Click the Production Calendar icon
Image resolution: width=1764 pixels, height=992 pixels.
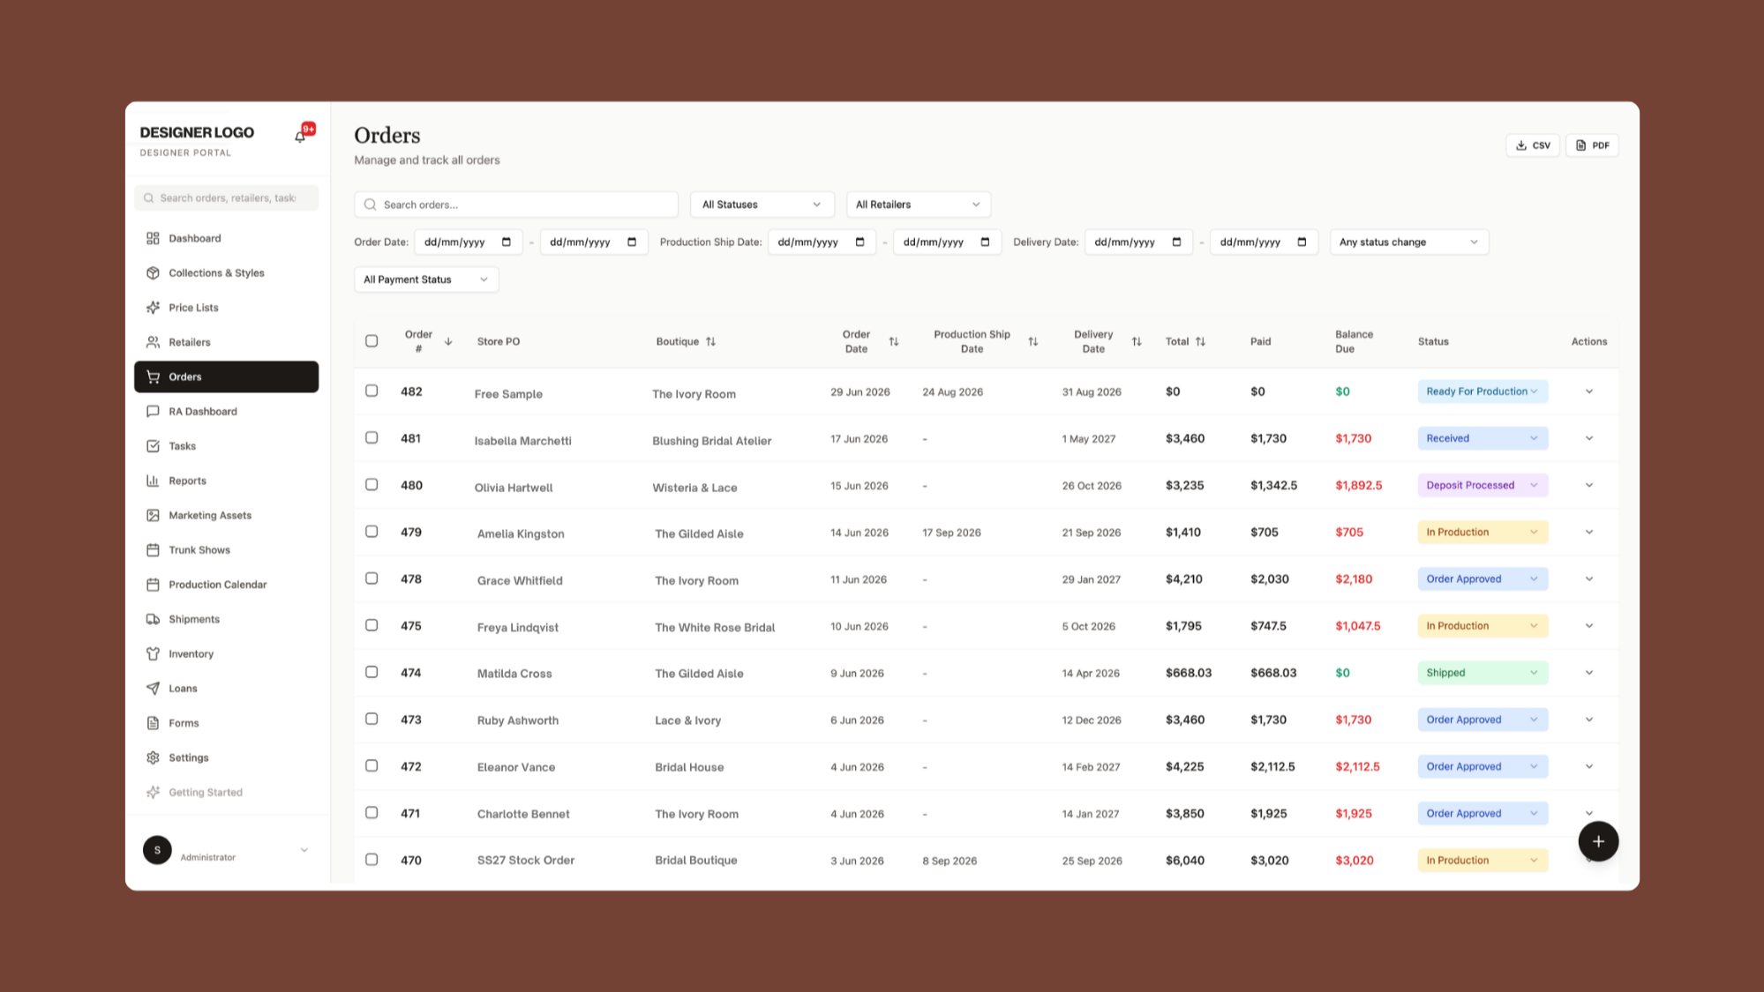[x=153, y=585]
